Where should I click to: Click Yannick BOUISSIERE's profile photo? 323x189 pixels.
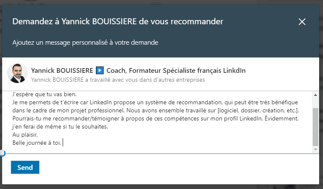(18, 73)
